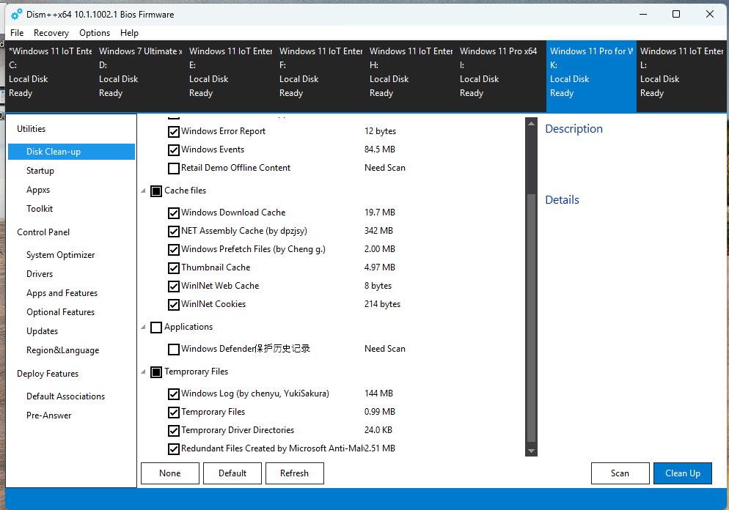Click the 342 MB size value
The height and width of the screenshot is (510, 729).
point(378,231)
